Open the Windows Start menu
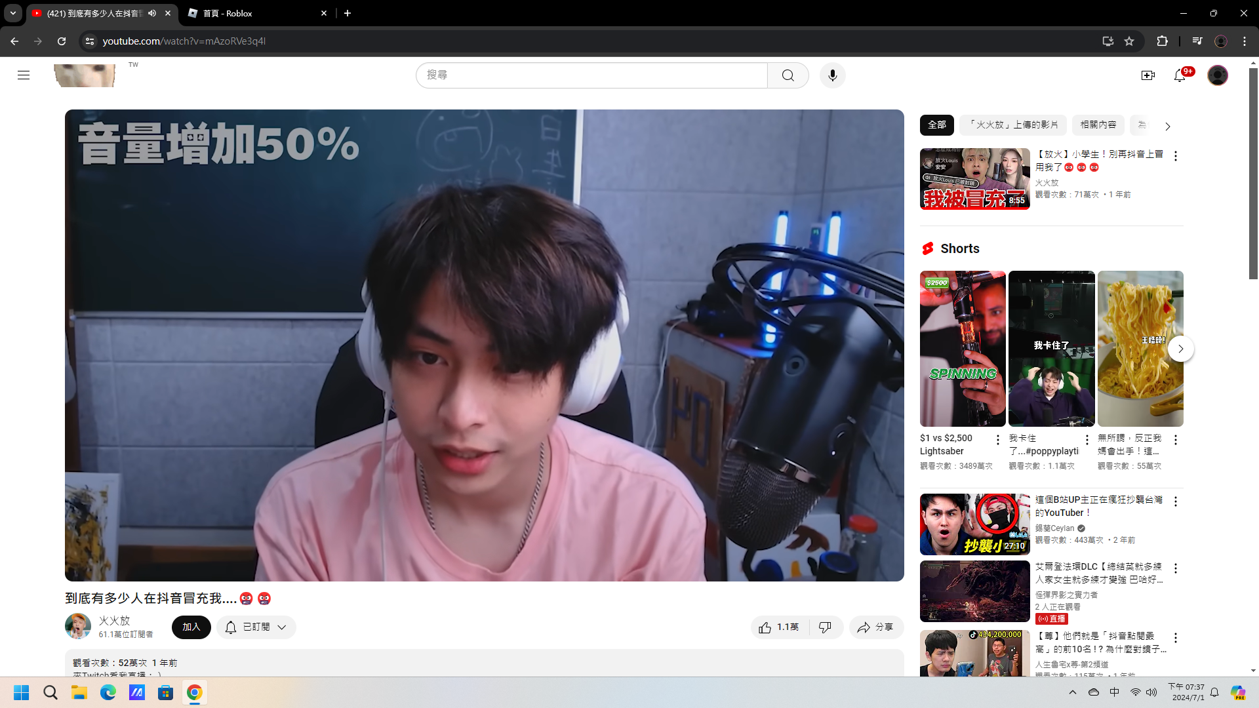1259x708 pixels. click(x=22, y=692)
